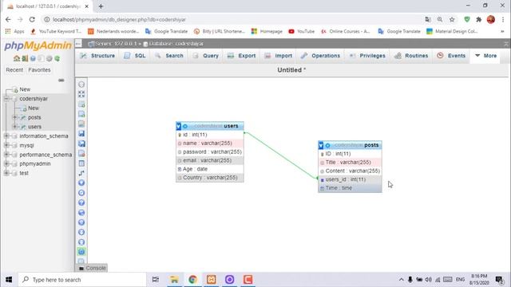Open the Routines tab
Screen dimensions: 511x287
coord(411,56)
